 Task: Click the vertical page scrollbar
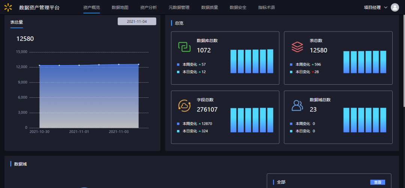pyautogui.click(x=404, y=61)
